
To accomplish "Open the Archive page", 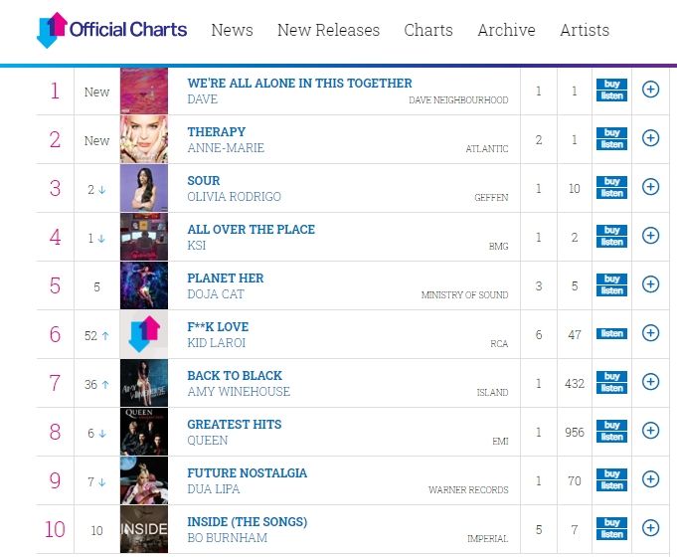I will (506, 30).
